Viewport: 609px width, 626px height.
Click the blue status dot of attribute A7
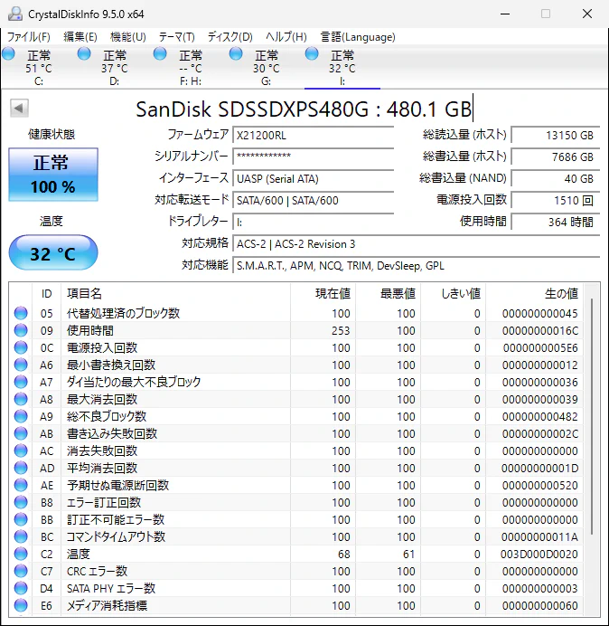click(x=21, y=382)
